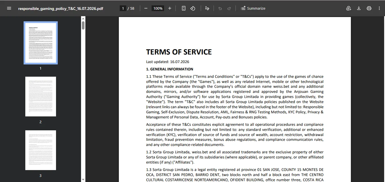385x182 pixels.
Task: Click the Redo arrow icon
Action: [229, 8]
